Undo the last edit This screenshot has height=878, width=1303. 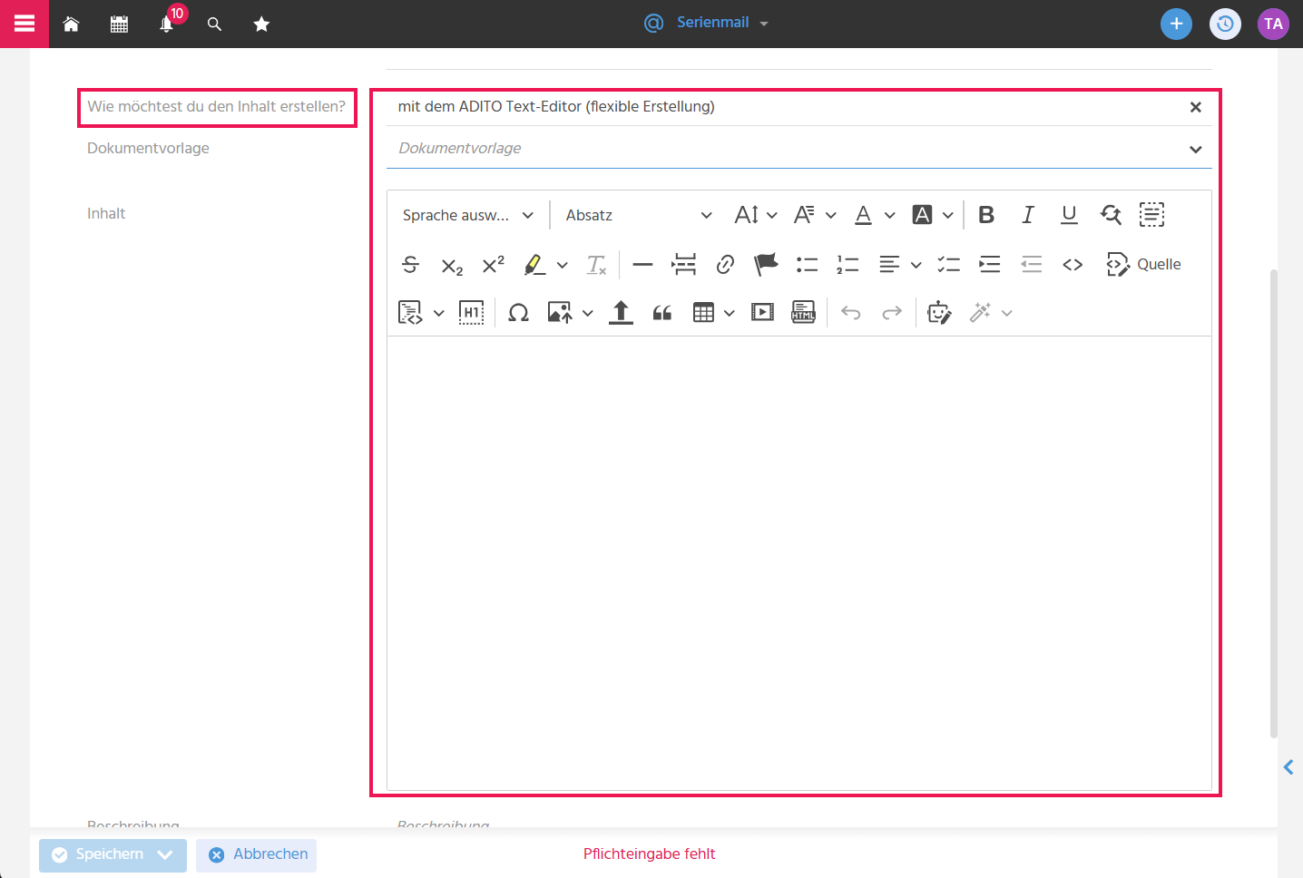click(851, 313)
